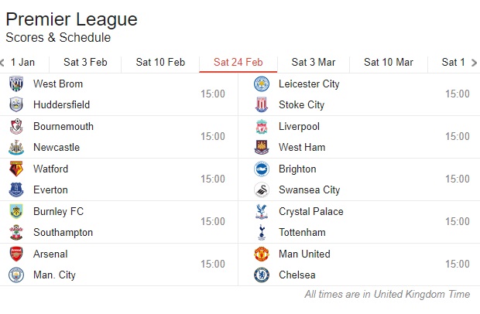Click the Chelsea club crest
480x314 pixels.
pos(262,275)
